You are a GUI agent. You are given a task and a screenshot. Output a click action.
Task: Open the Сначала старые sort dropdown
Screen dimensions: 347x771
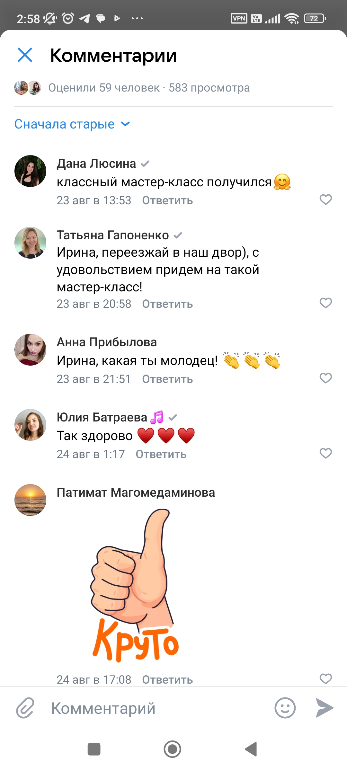tap(72, 124)
